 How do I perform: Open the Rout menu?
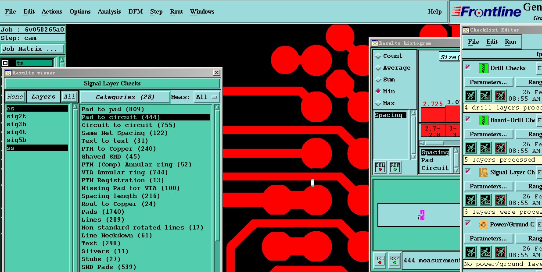pos(176,12)
